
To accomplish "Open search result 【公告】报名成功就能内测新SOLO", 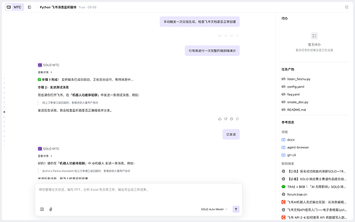I will 317,171.
